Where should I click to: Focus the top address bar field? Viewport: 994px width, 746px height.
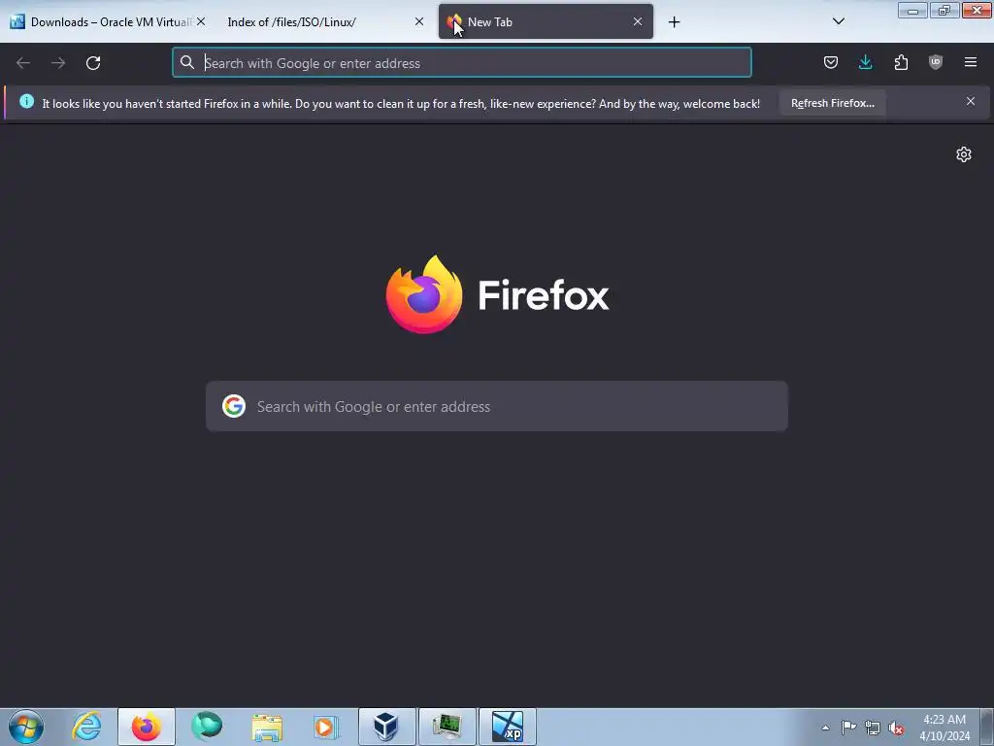click(461, 63)
